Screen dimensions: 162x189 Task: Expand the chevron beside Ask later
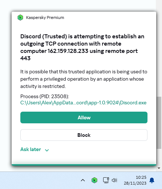point(47,150)
